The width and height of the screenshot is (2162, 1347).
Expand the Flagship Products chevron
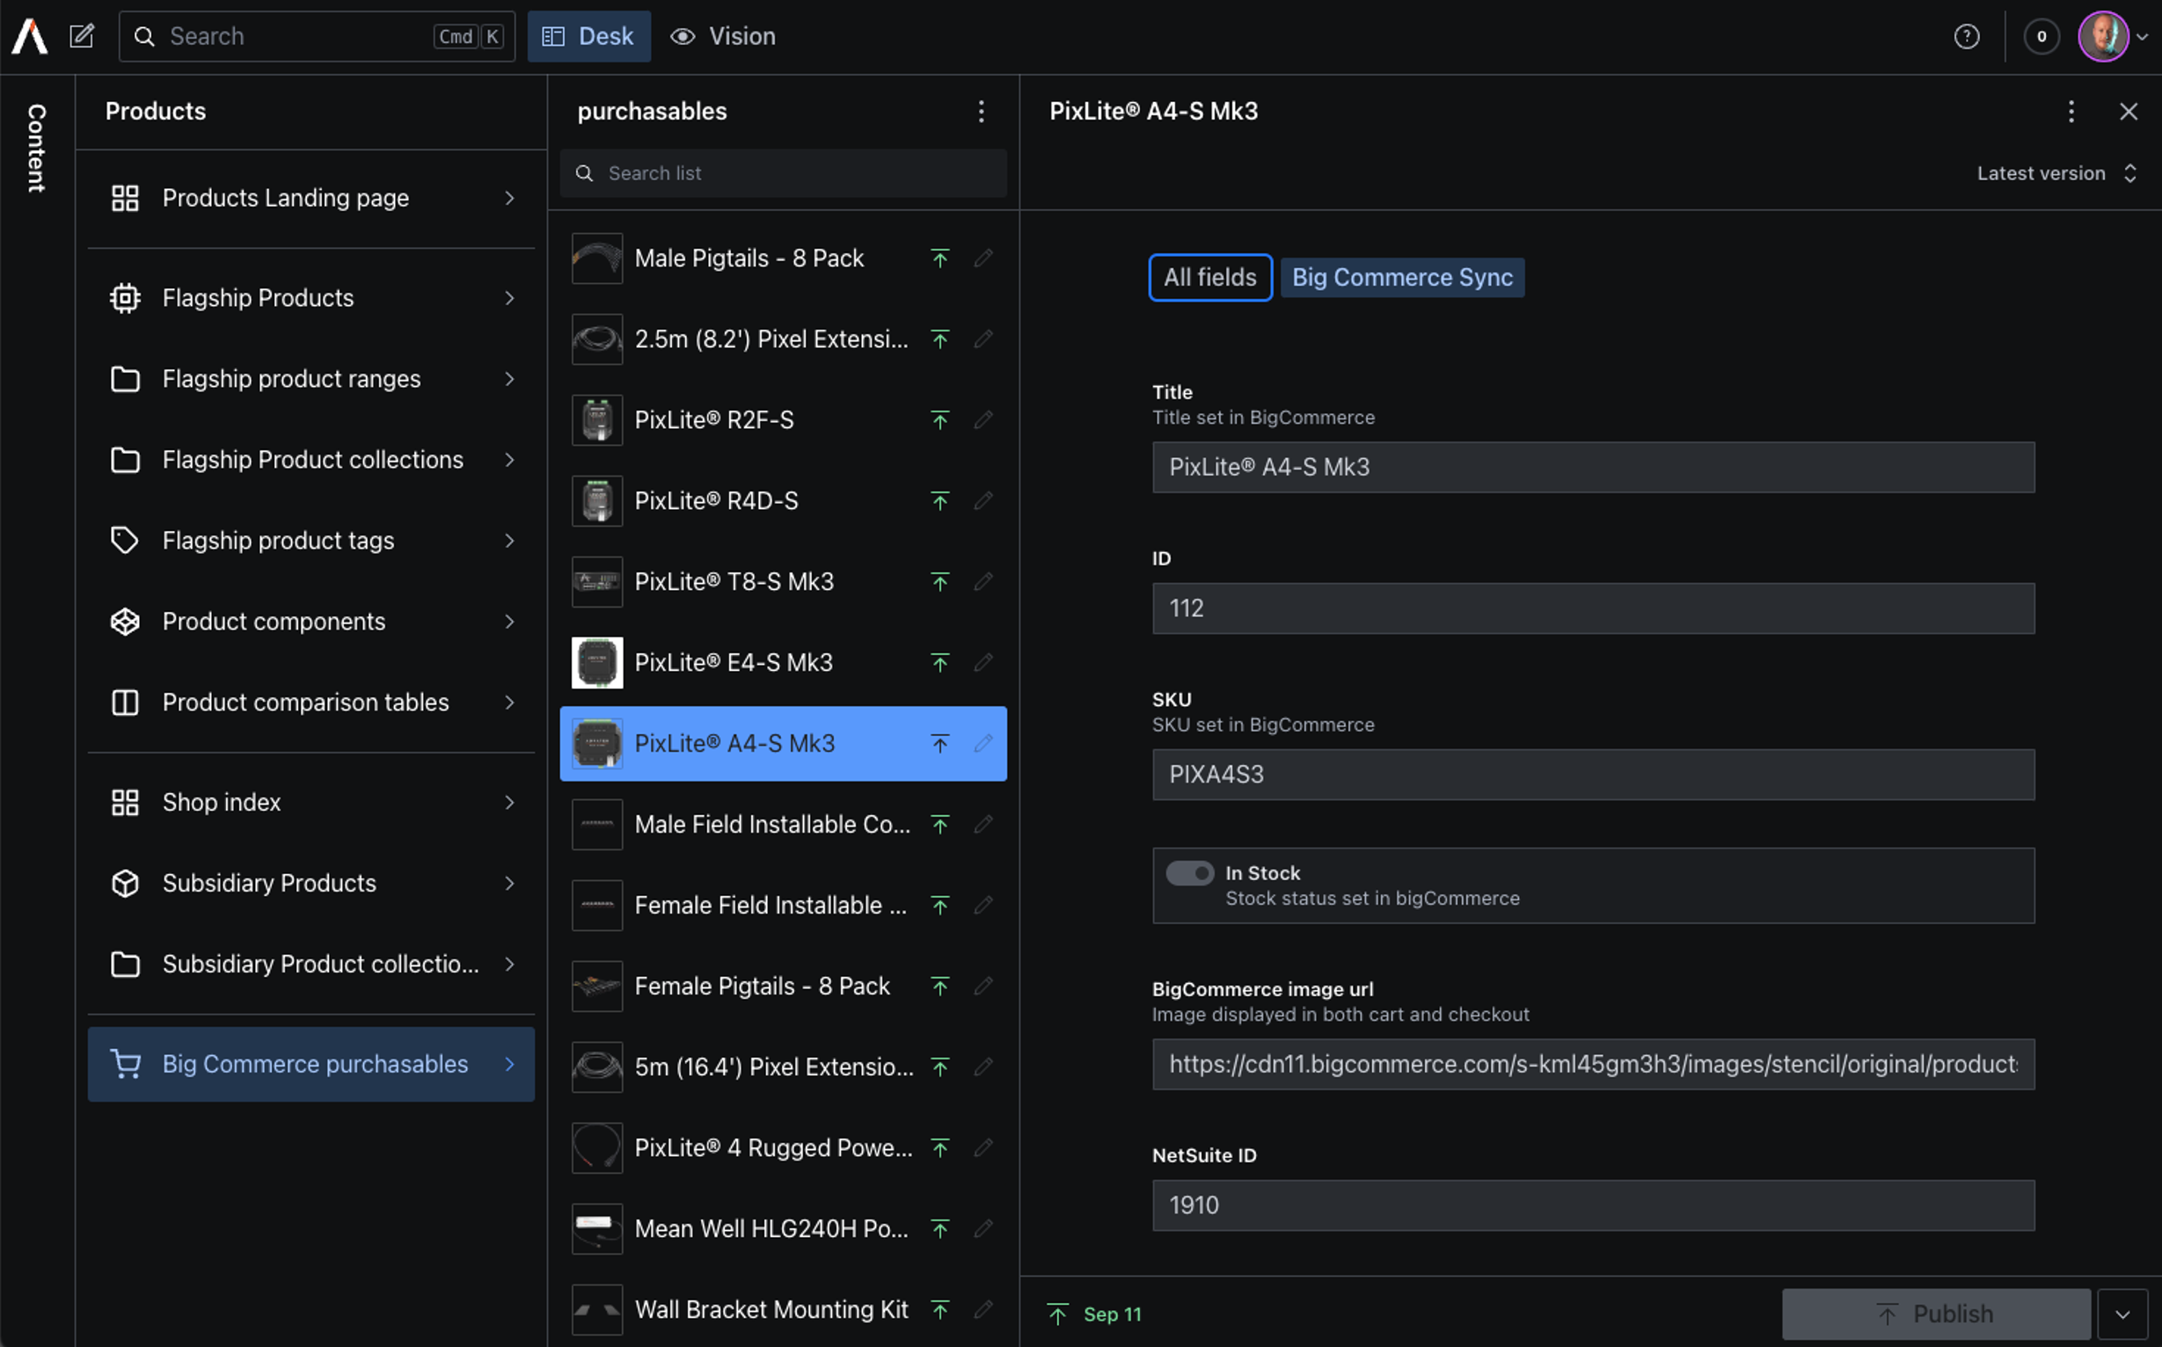pyautogui.click(x=510, y=297)
